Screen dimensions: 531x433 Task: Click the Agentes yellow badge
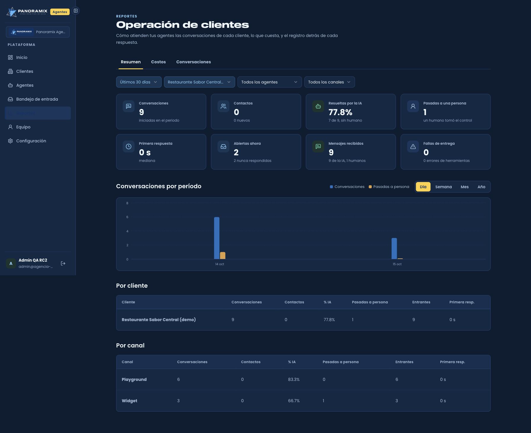60,12
